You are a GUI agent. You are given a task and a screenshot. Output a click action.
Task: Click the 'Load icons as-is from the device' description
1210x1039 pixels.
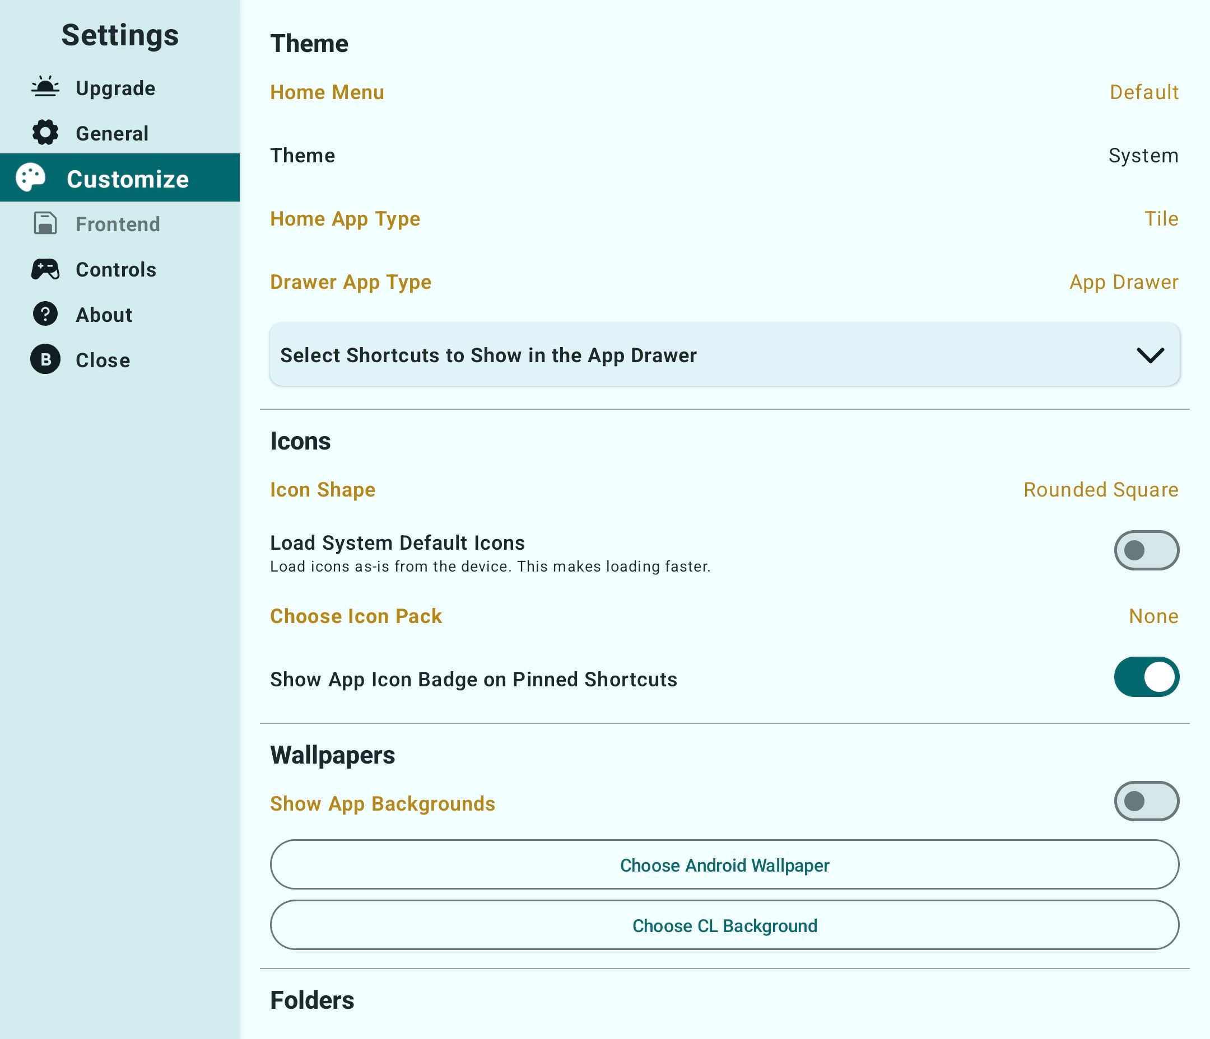click(490, 567)
